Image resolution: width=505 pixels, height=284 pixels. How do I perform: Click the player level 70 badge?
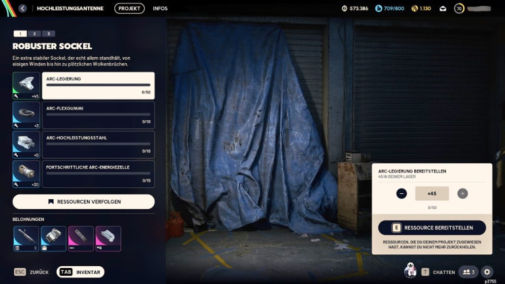459,8
